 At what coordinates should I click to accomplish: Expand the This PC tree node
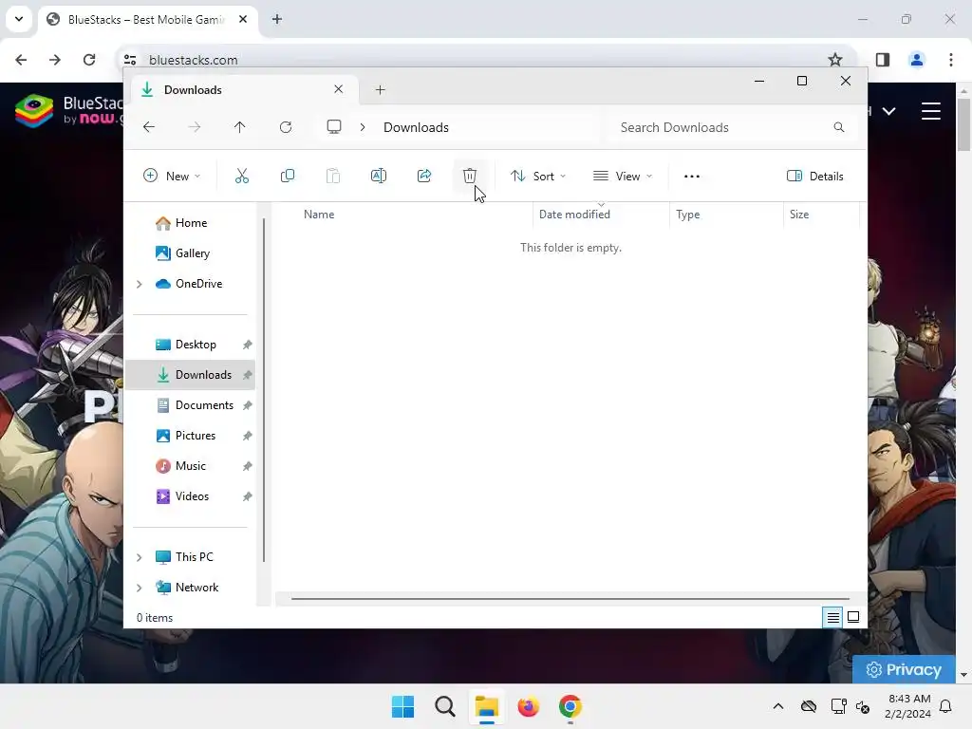pyautogui.click(x=140, y=557)
